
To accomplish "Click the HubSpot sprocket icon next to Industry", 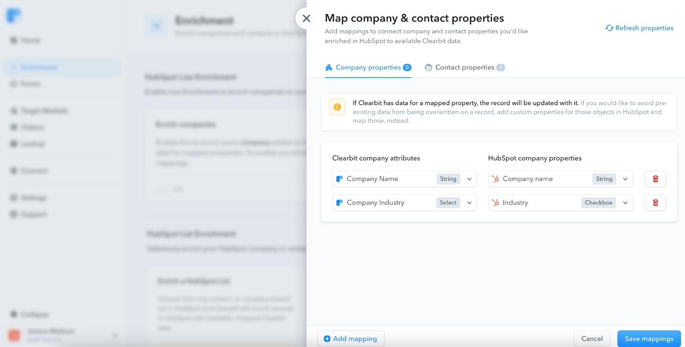I will (495, 203).
